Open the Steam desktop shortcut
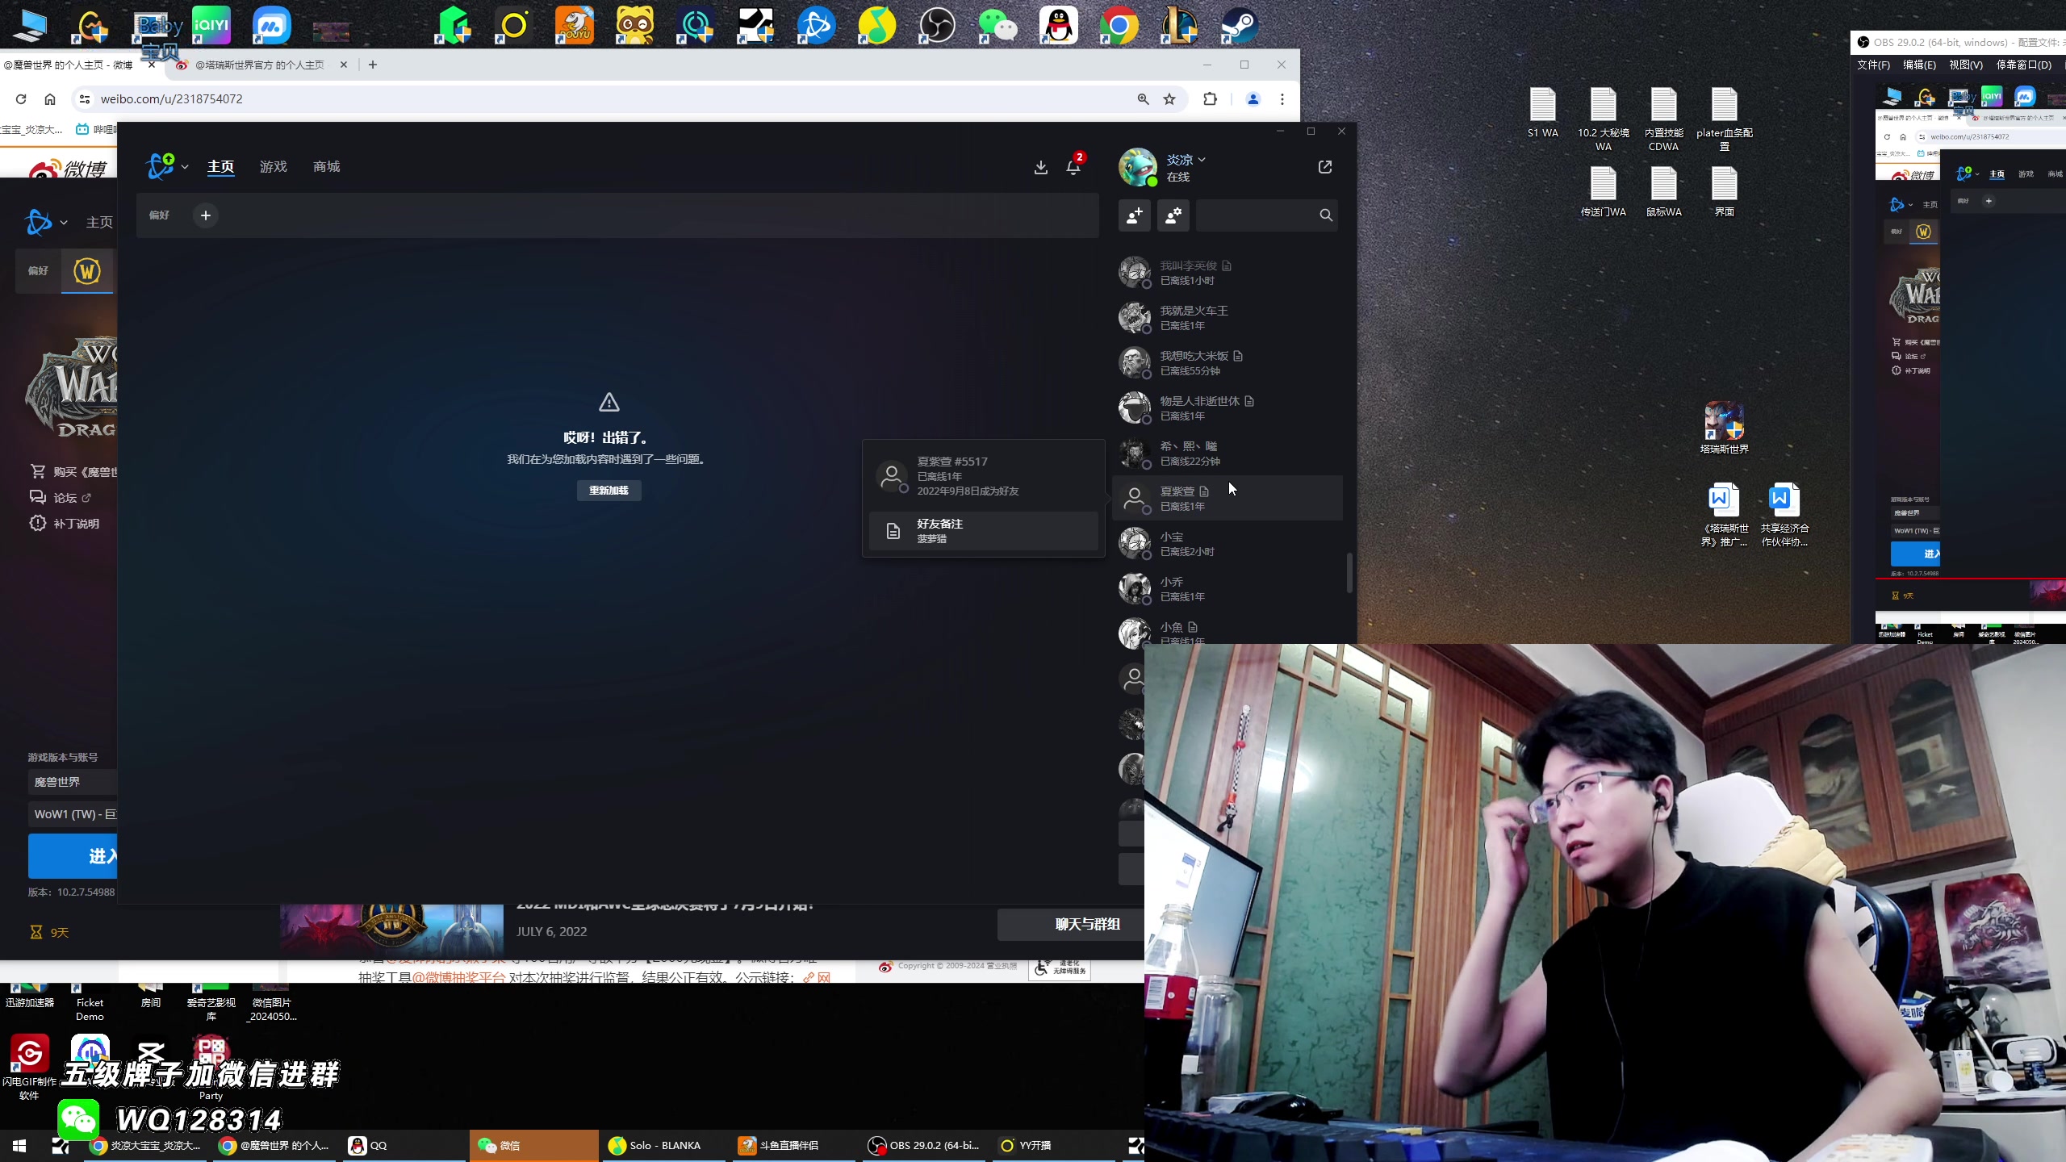The image size is (2066, 1162). coord(1239,26)
